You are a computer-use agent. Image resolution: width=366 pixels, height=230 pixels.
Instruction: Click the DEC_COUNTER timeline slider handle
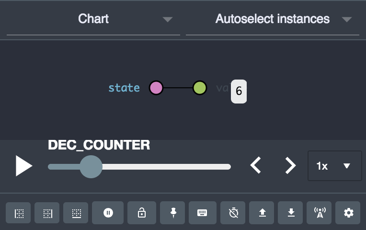pyautogui.click(x=91, y=167)
